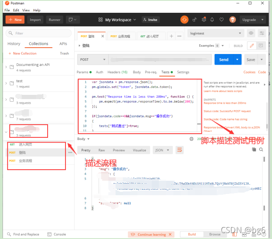Open manage environments sliders icon
The width and height of the screenshot is (272, 239).
tap(262, 33)
